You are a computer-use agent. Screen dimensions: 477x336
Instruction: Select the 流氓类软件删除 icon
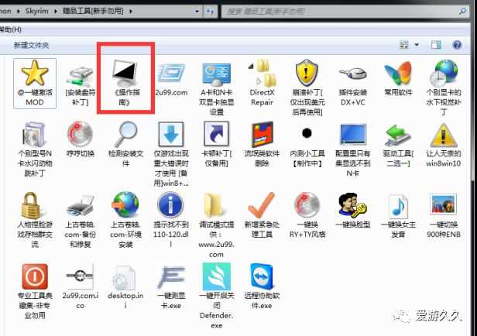[x=263, y=135]
